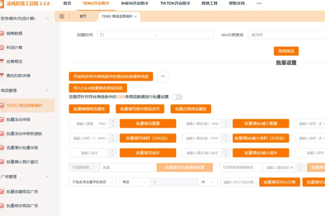This screenshot has width=325, height=216.
Task: Open 首页 top menu
Action: point(67,3)
